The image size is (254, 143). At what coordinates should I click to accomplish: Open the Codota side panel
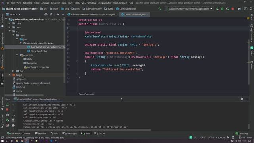point(252,51)
